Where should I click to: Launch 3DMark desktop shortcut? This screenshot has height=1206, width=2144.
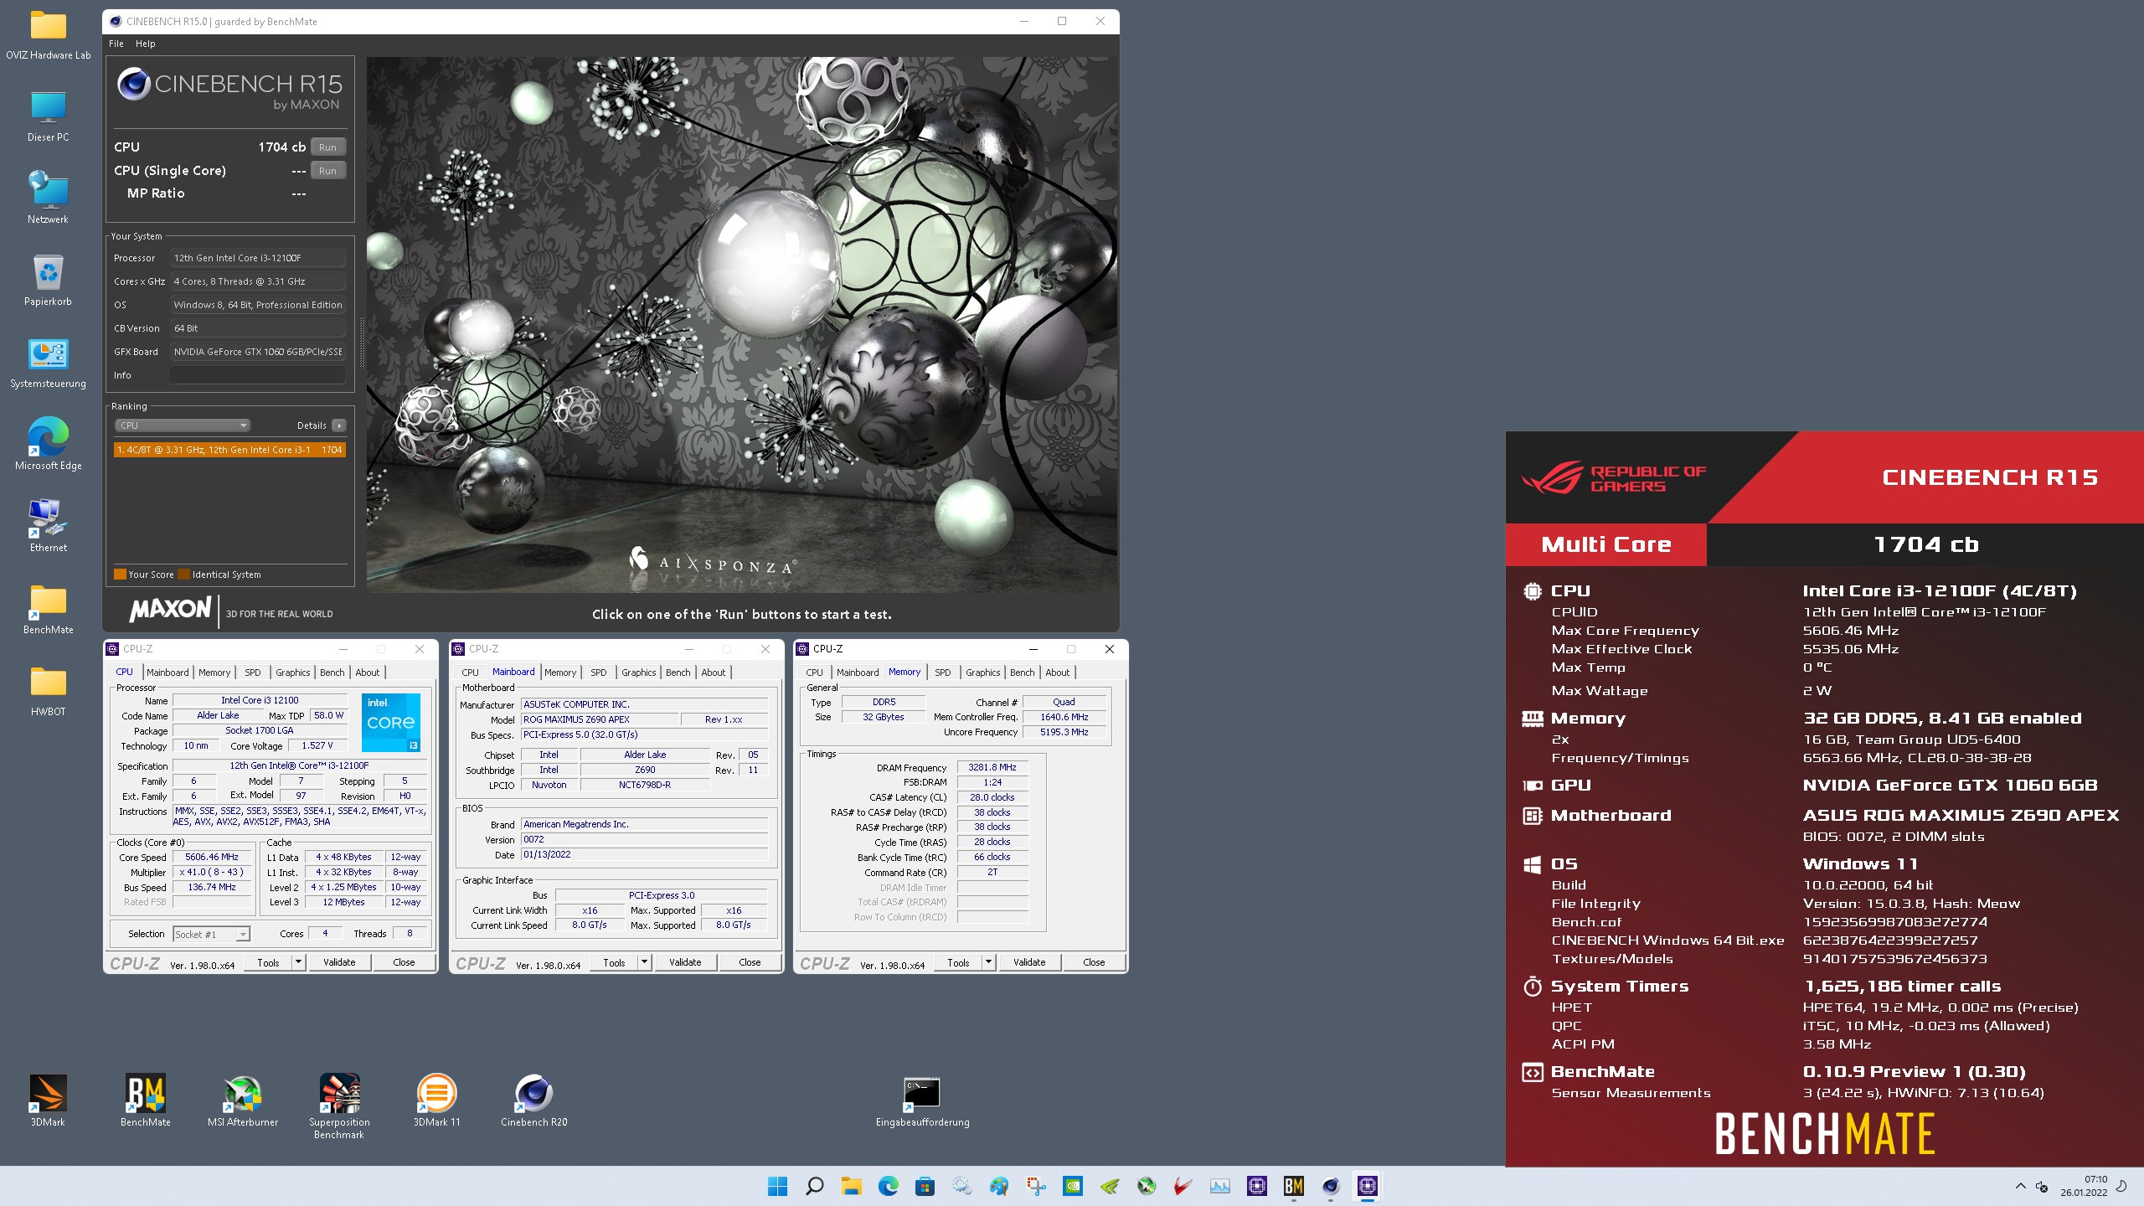tap(48, 1100)
